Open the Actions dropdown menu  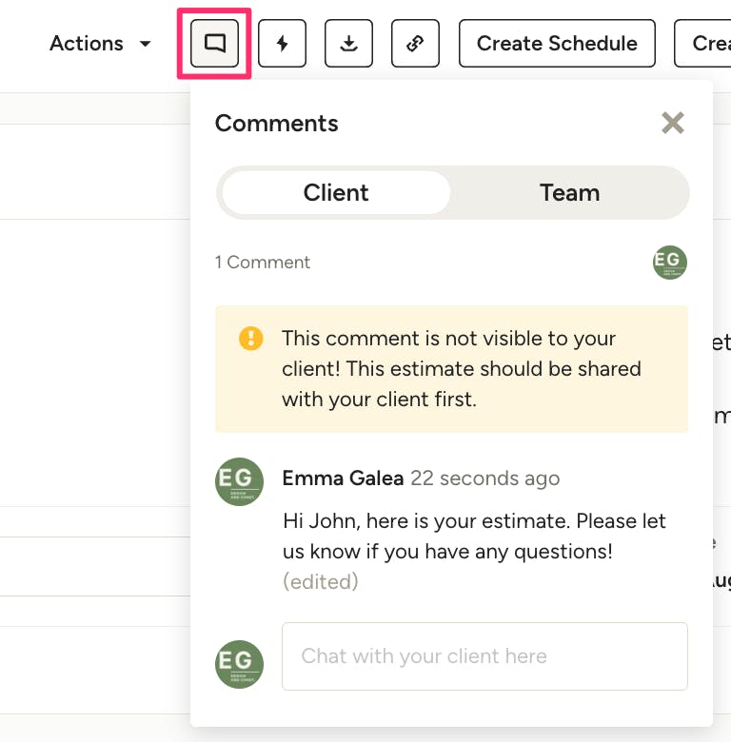[100, 44]
